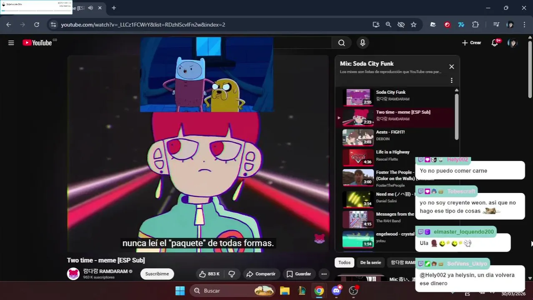Screen dimensions: 533x300
Task: Like the video with 883 K likes
Action: 209,274
